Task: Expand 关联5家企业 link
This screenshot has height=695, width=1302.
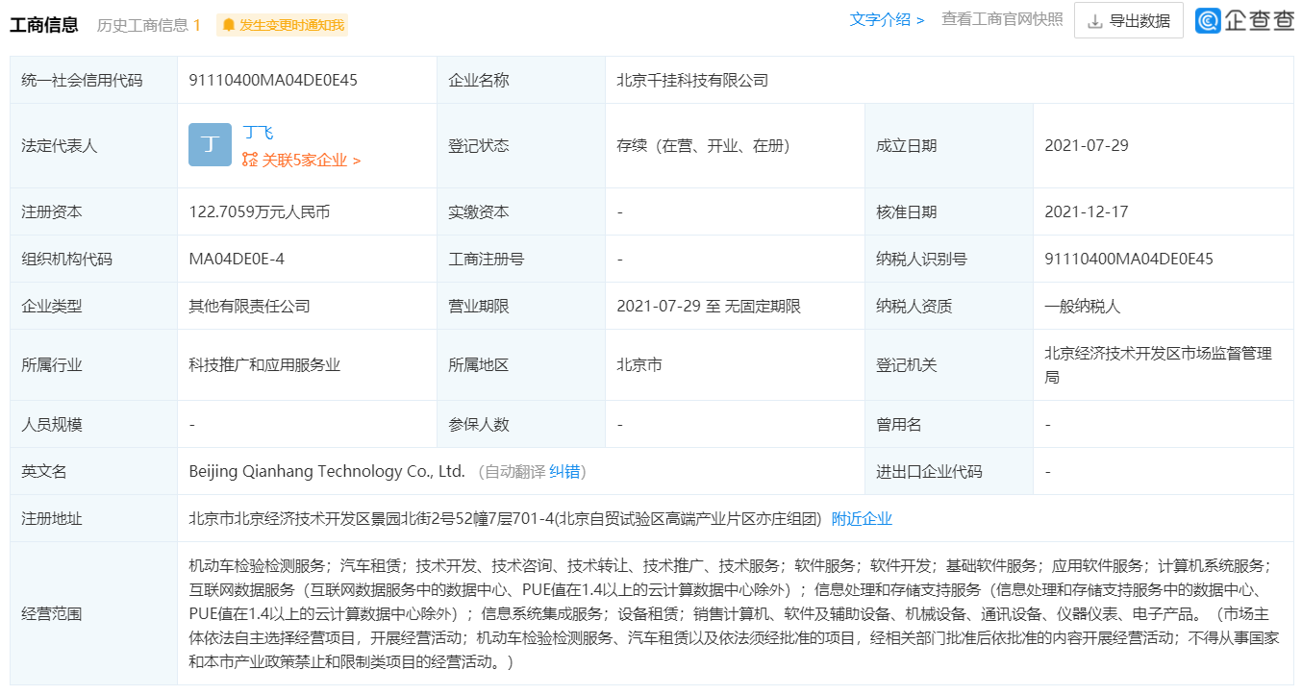Action: pos(311,161)
